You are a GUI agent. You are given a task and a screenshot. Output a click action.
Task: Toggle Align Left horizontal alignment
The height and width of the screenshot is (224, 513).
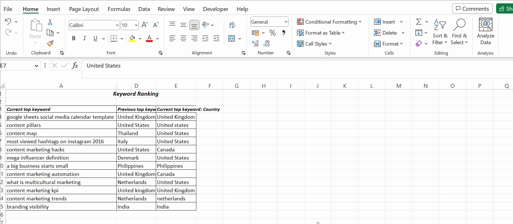[172, 38]
